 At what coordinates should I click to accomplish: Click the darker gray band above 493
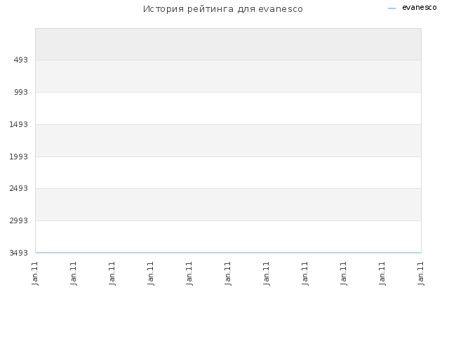pyautogui.click(x=228, y=44)
